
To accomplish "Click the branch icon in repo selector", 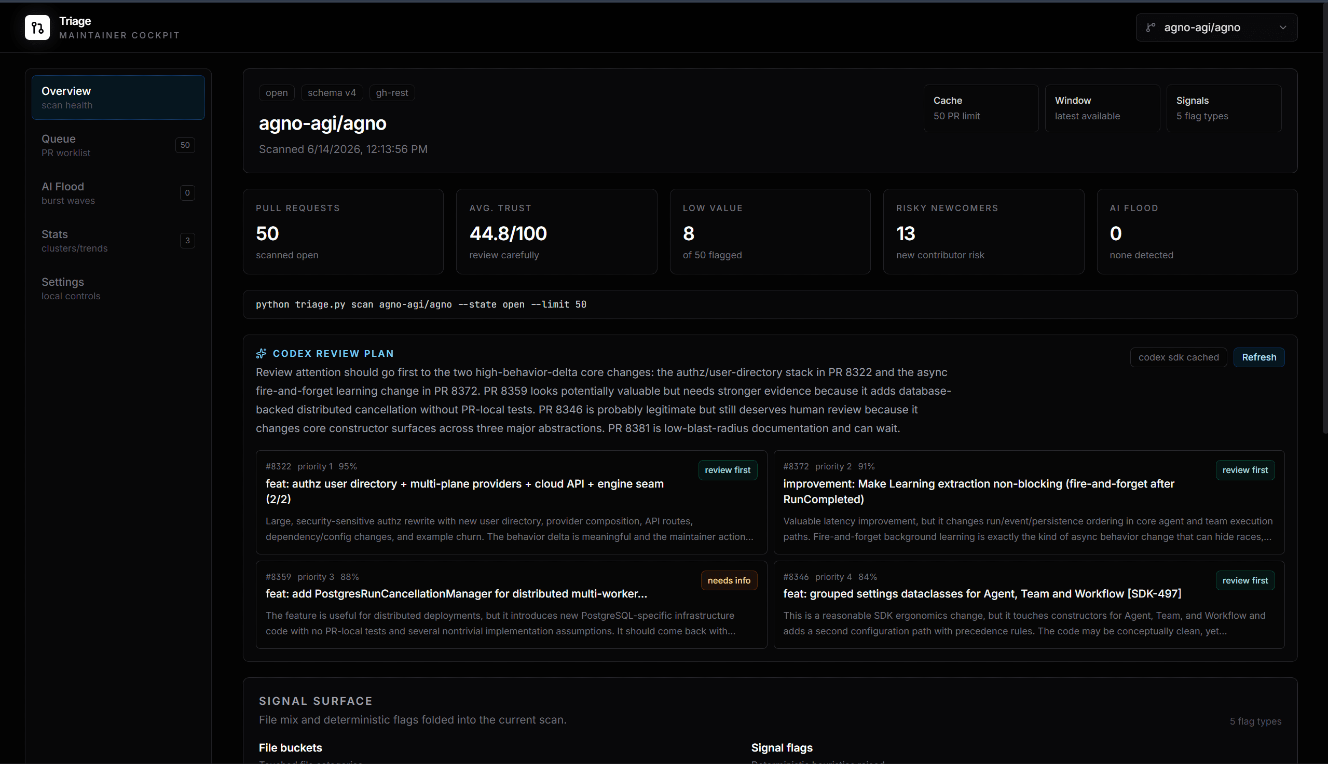I will tap(1151, 27).
